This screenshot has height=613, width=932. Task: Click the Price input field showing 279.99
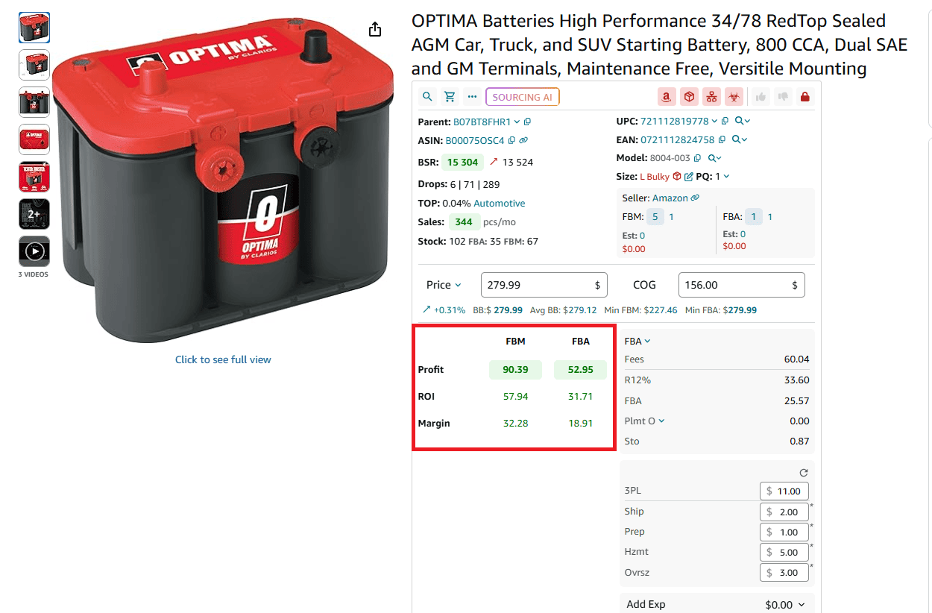click(x=544, y=285)
